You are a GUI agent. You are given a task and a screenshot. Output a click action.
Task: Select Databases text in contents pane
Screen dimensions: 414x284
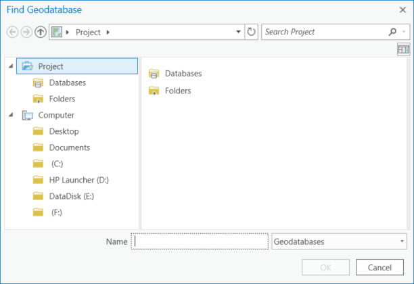(x=183, y=74)
